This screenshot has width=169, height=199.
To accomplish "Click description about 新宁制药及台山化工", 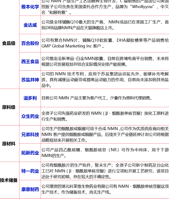I will (105, 171).
